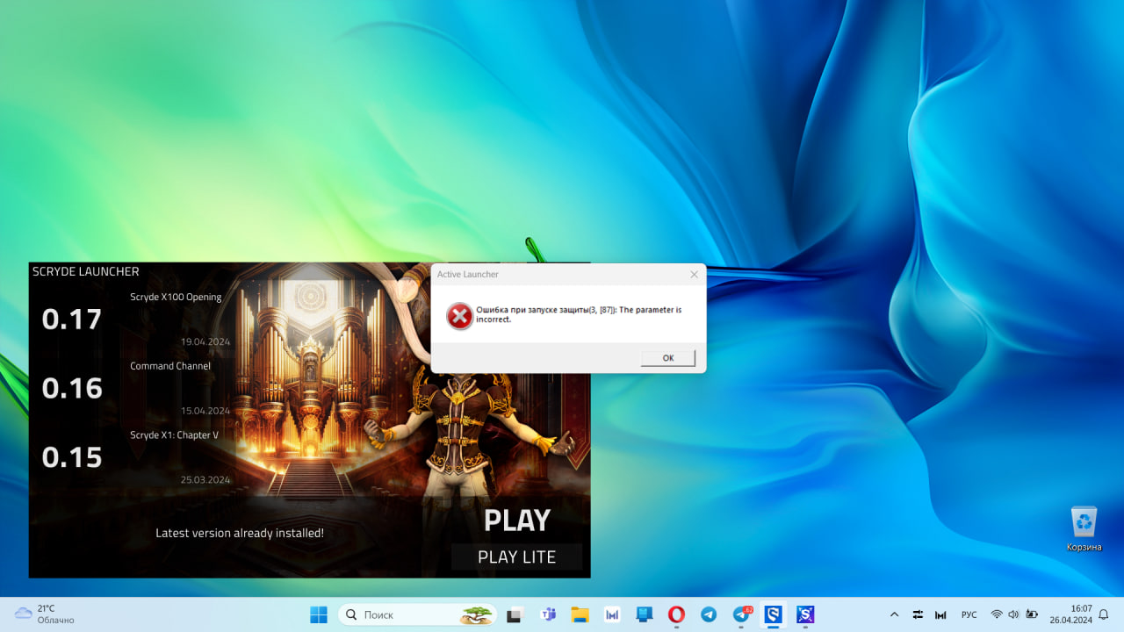The height and width of the screenshot is (632, 1124).
Task: Open the Recycle Bin desktop icon
Action: click(1084, 527)
